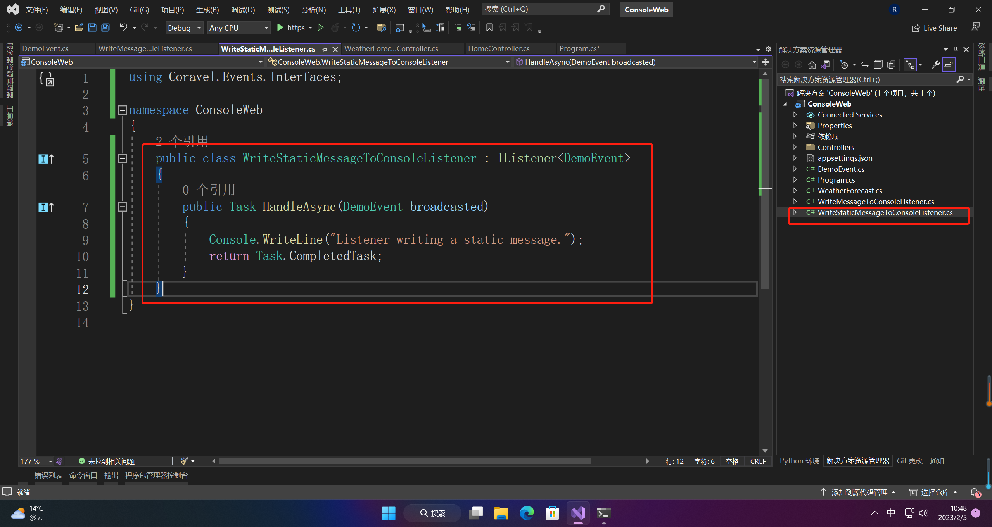Click the Undo arrow icon
Image resolution: width=992 pixels, height=527 pixels.
123,28
